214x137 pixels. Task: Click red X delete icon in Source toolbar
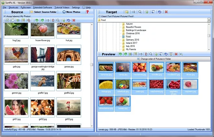(74, 20)
